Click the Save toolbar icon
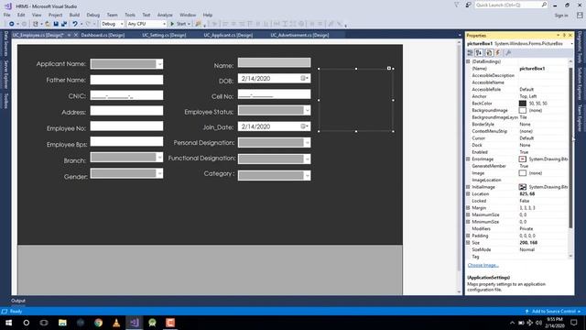The width and height of the screenshot is (586, 330). click(56, 24)
